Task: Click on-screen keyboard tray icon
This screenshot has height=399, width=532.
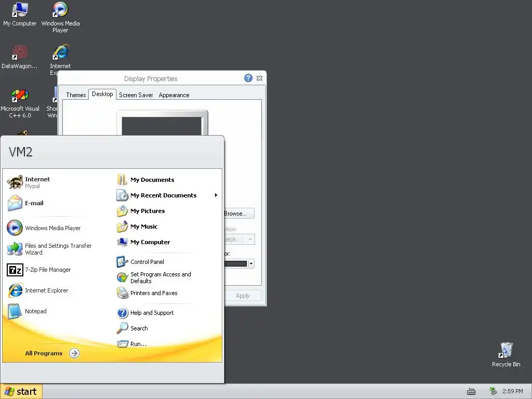Action: coord(471,392)
